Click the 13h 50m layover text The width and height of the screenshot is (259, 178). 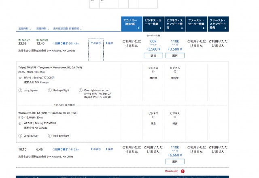point(64,105)
